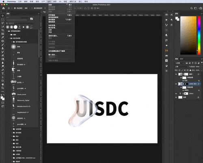Click the smart filter mask thumbnail on UISDC copy
The height and width of the screenshot is (163, 203).
(184, 88)
